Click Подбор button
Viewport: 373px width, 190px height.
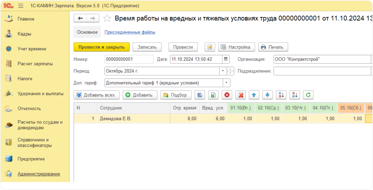click(176, 95)
